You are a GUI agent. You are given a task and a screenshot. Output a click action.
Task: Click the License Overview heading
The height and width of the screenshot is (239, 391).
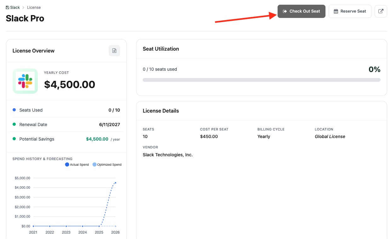[x=33, y=51]
